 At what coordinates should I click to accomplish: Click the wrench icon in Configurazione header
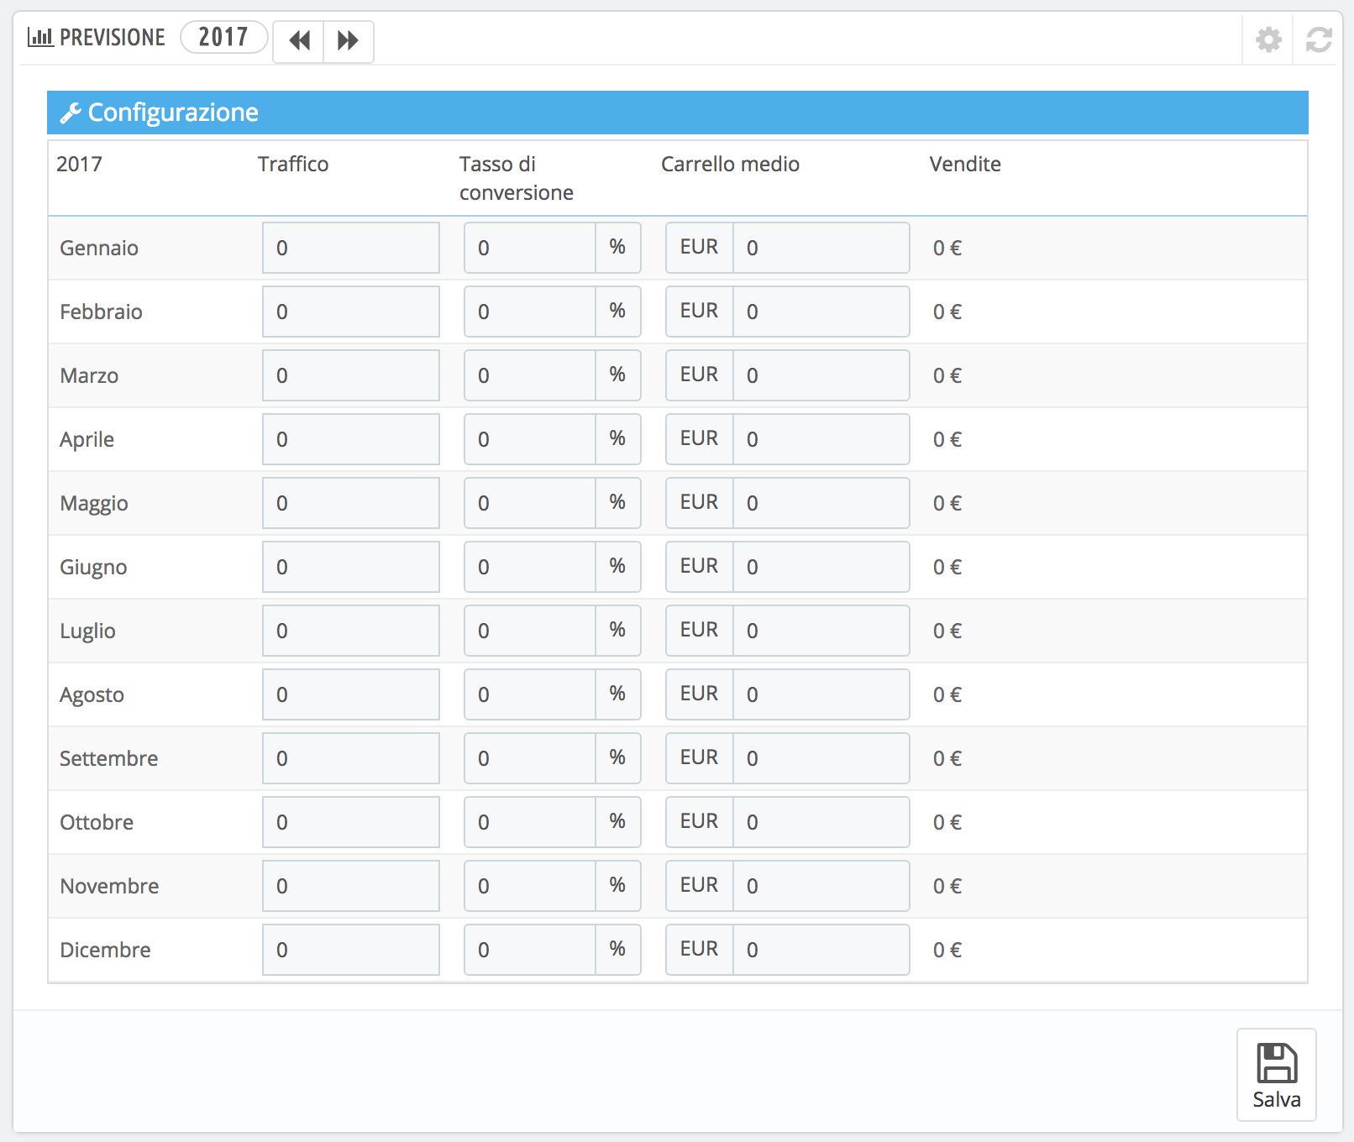click(71, 113)
